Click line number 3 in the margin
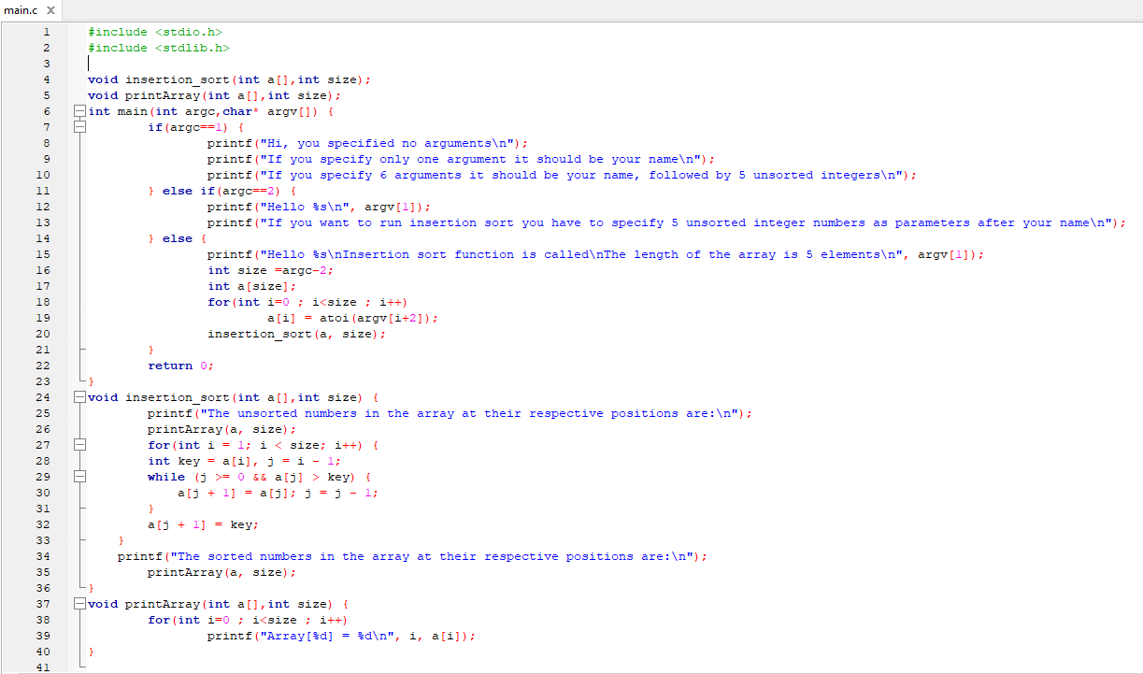This screenshot has width=1143, height=674. tap(46, 64)
